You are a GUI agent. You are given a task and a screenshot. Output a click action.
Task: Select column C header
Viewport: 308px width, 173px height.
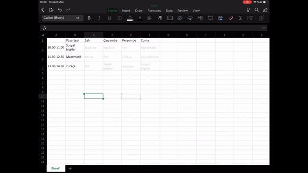(x=94, y=35)
